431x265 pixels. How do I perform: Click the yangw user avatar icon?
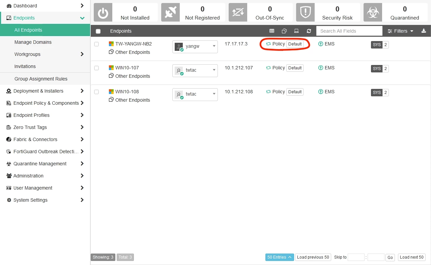point(179,47)
